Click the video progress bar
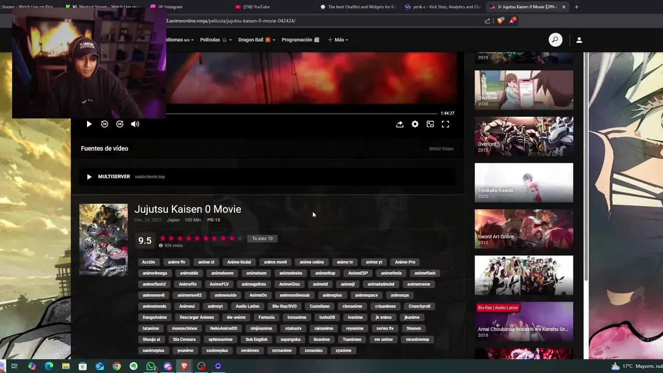This screenshot has width=663, height=373. click(302, 113)
